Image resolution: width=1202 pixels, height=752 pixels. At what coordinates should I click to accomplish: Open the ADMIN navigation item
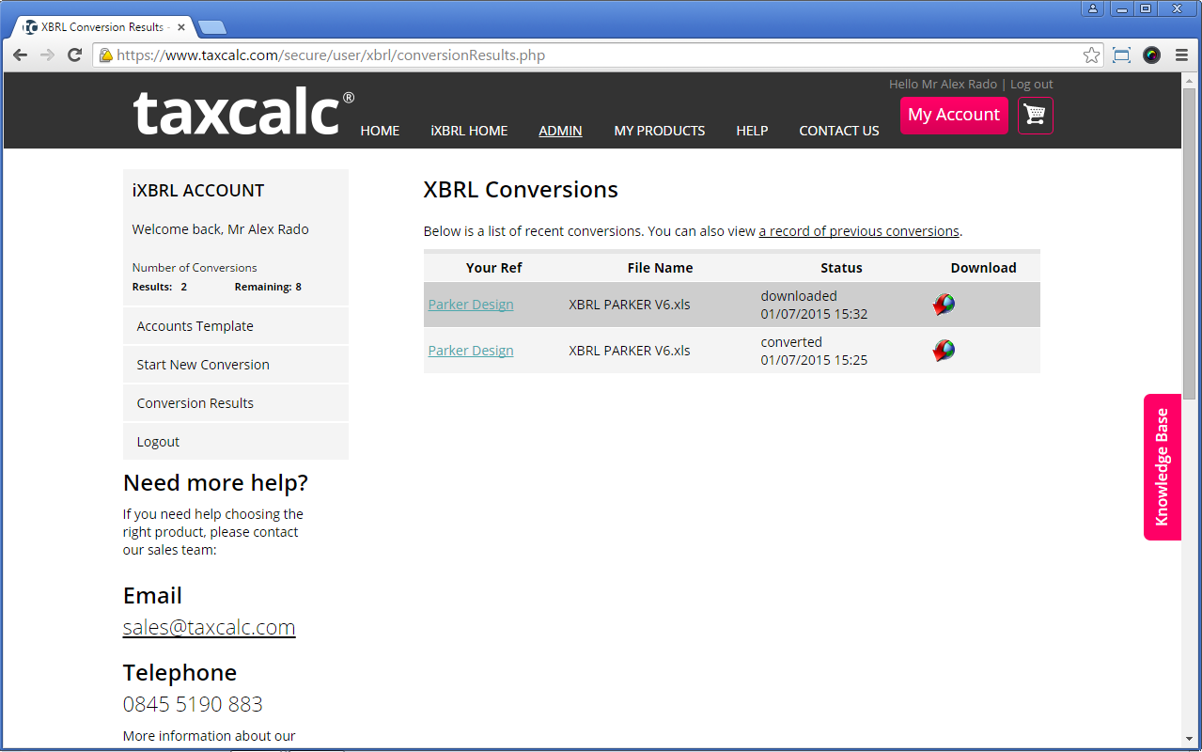point(560,131)
